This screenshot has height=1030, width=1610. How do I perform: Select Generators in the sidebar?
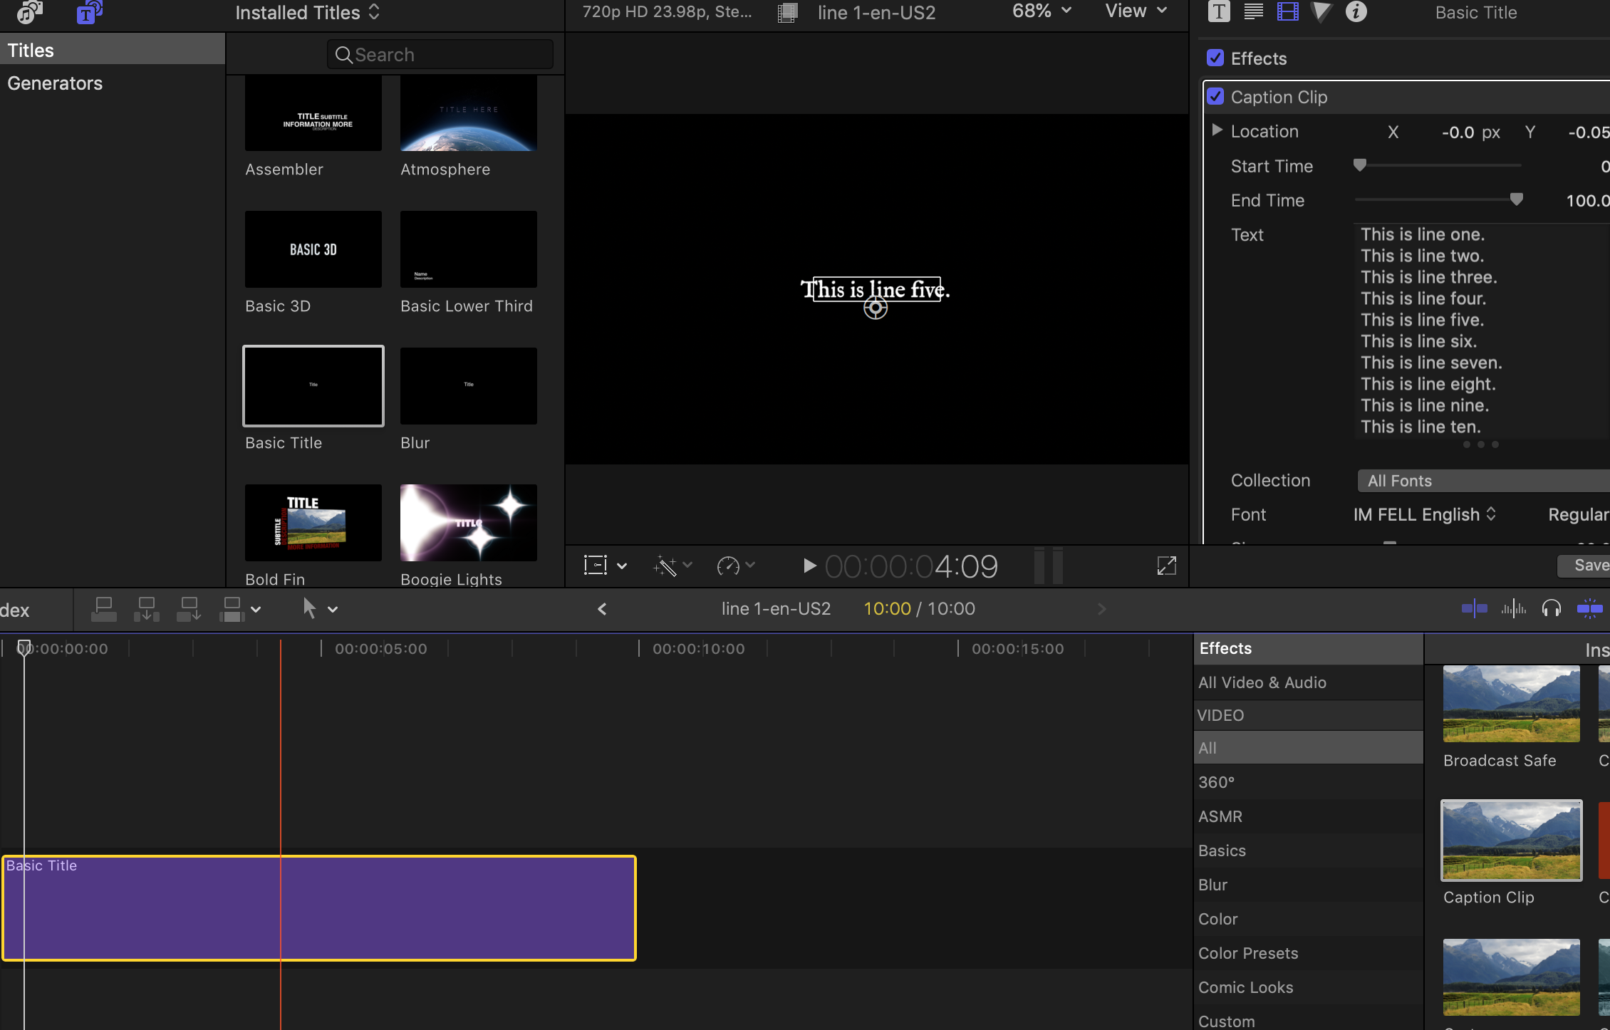pyautogui.click(x=56, y=83)
